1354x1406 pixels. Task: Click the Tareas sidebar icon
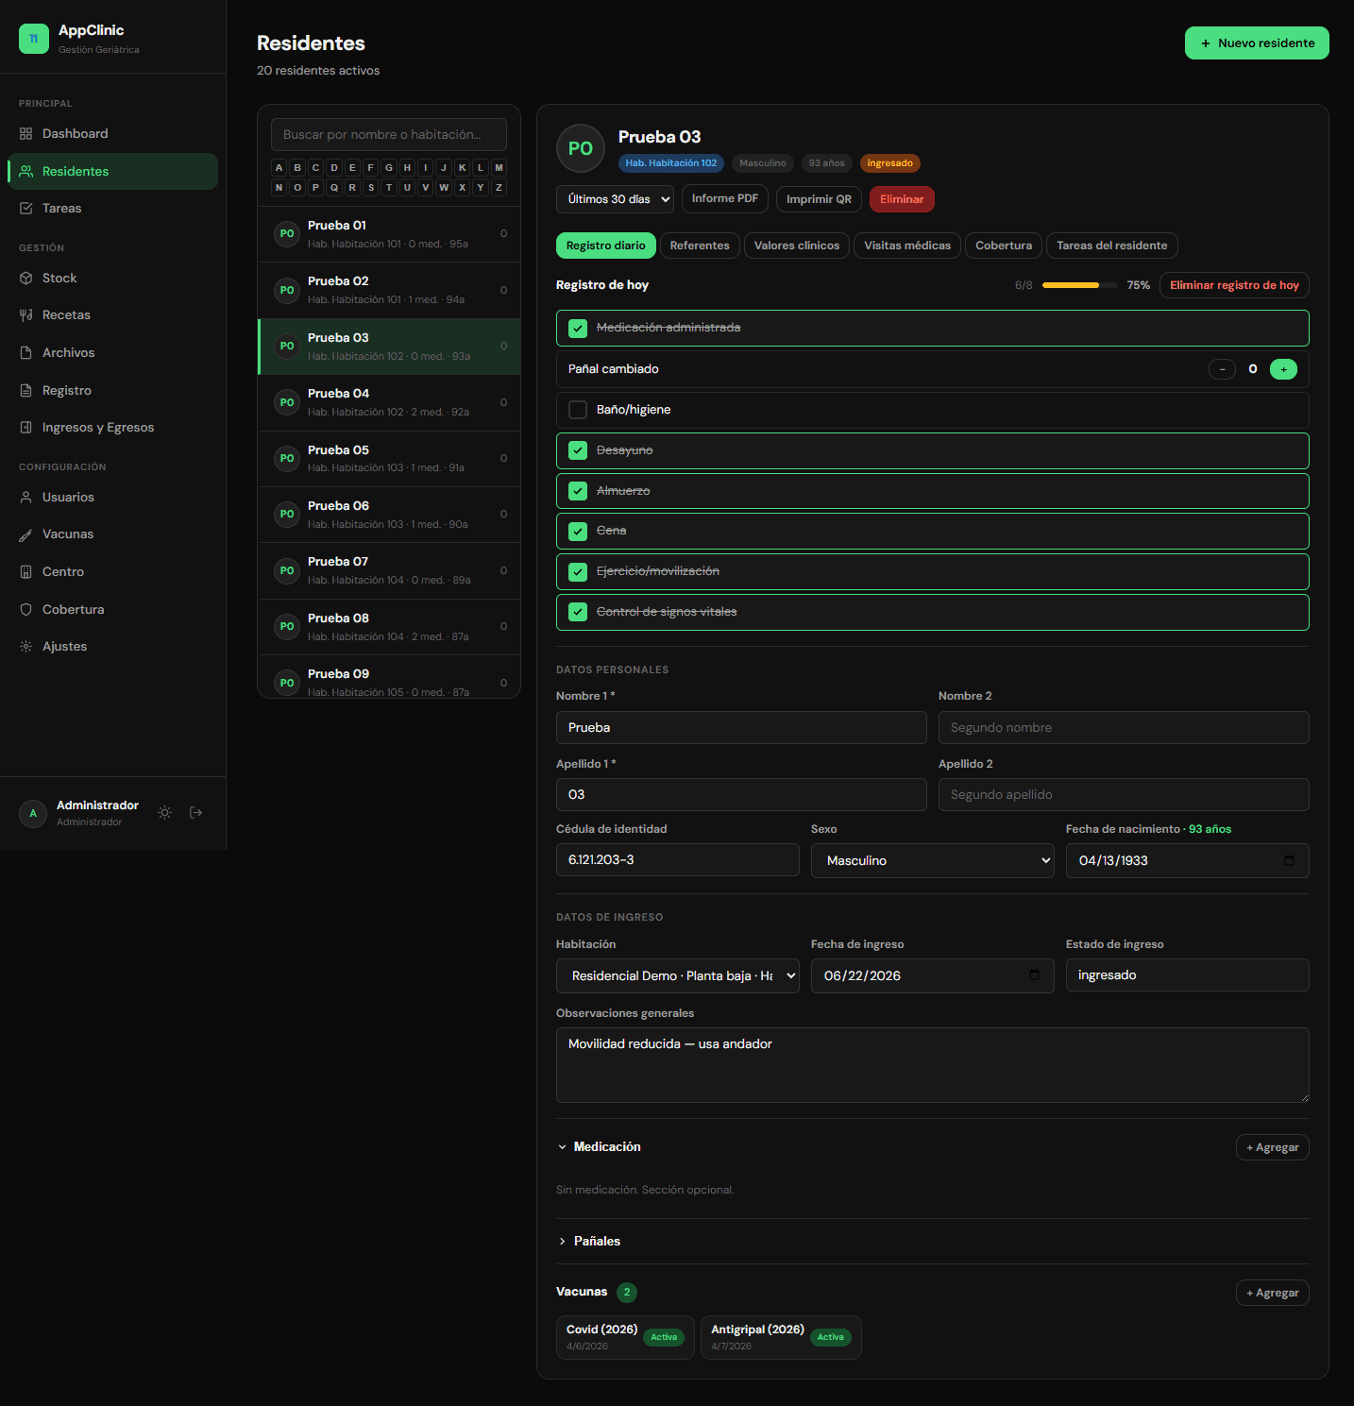pos(26,209)
